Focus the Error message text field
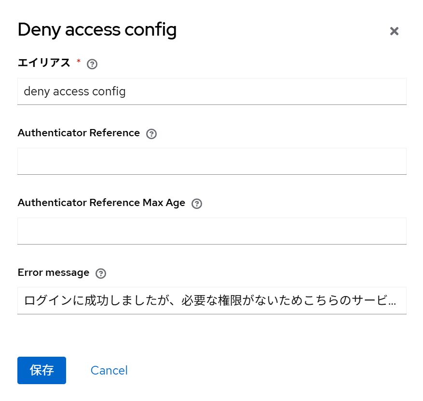This screenshot has height=401, width=423. (212, 301)
